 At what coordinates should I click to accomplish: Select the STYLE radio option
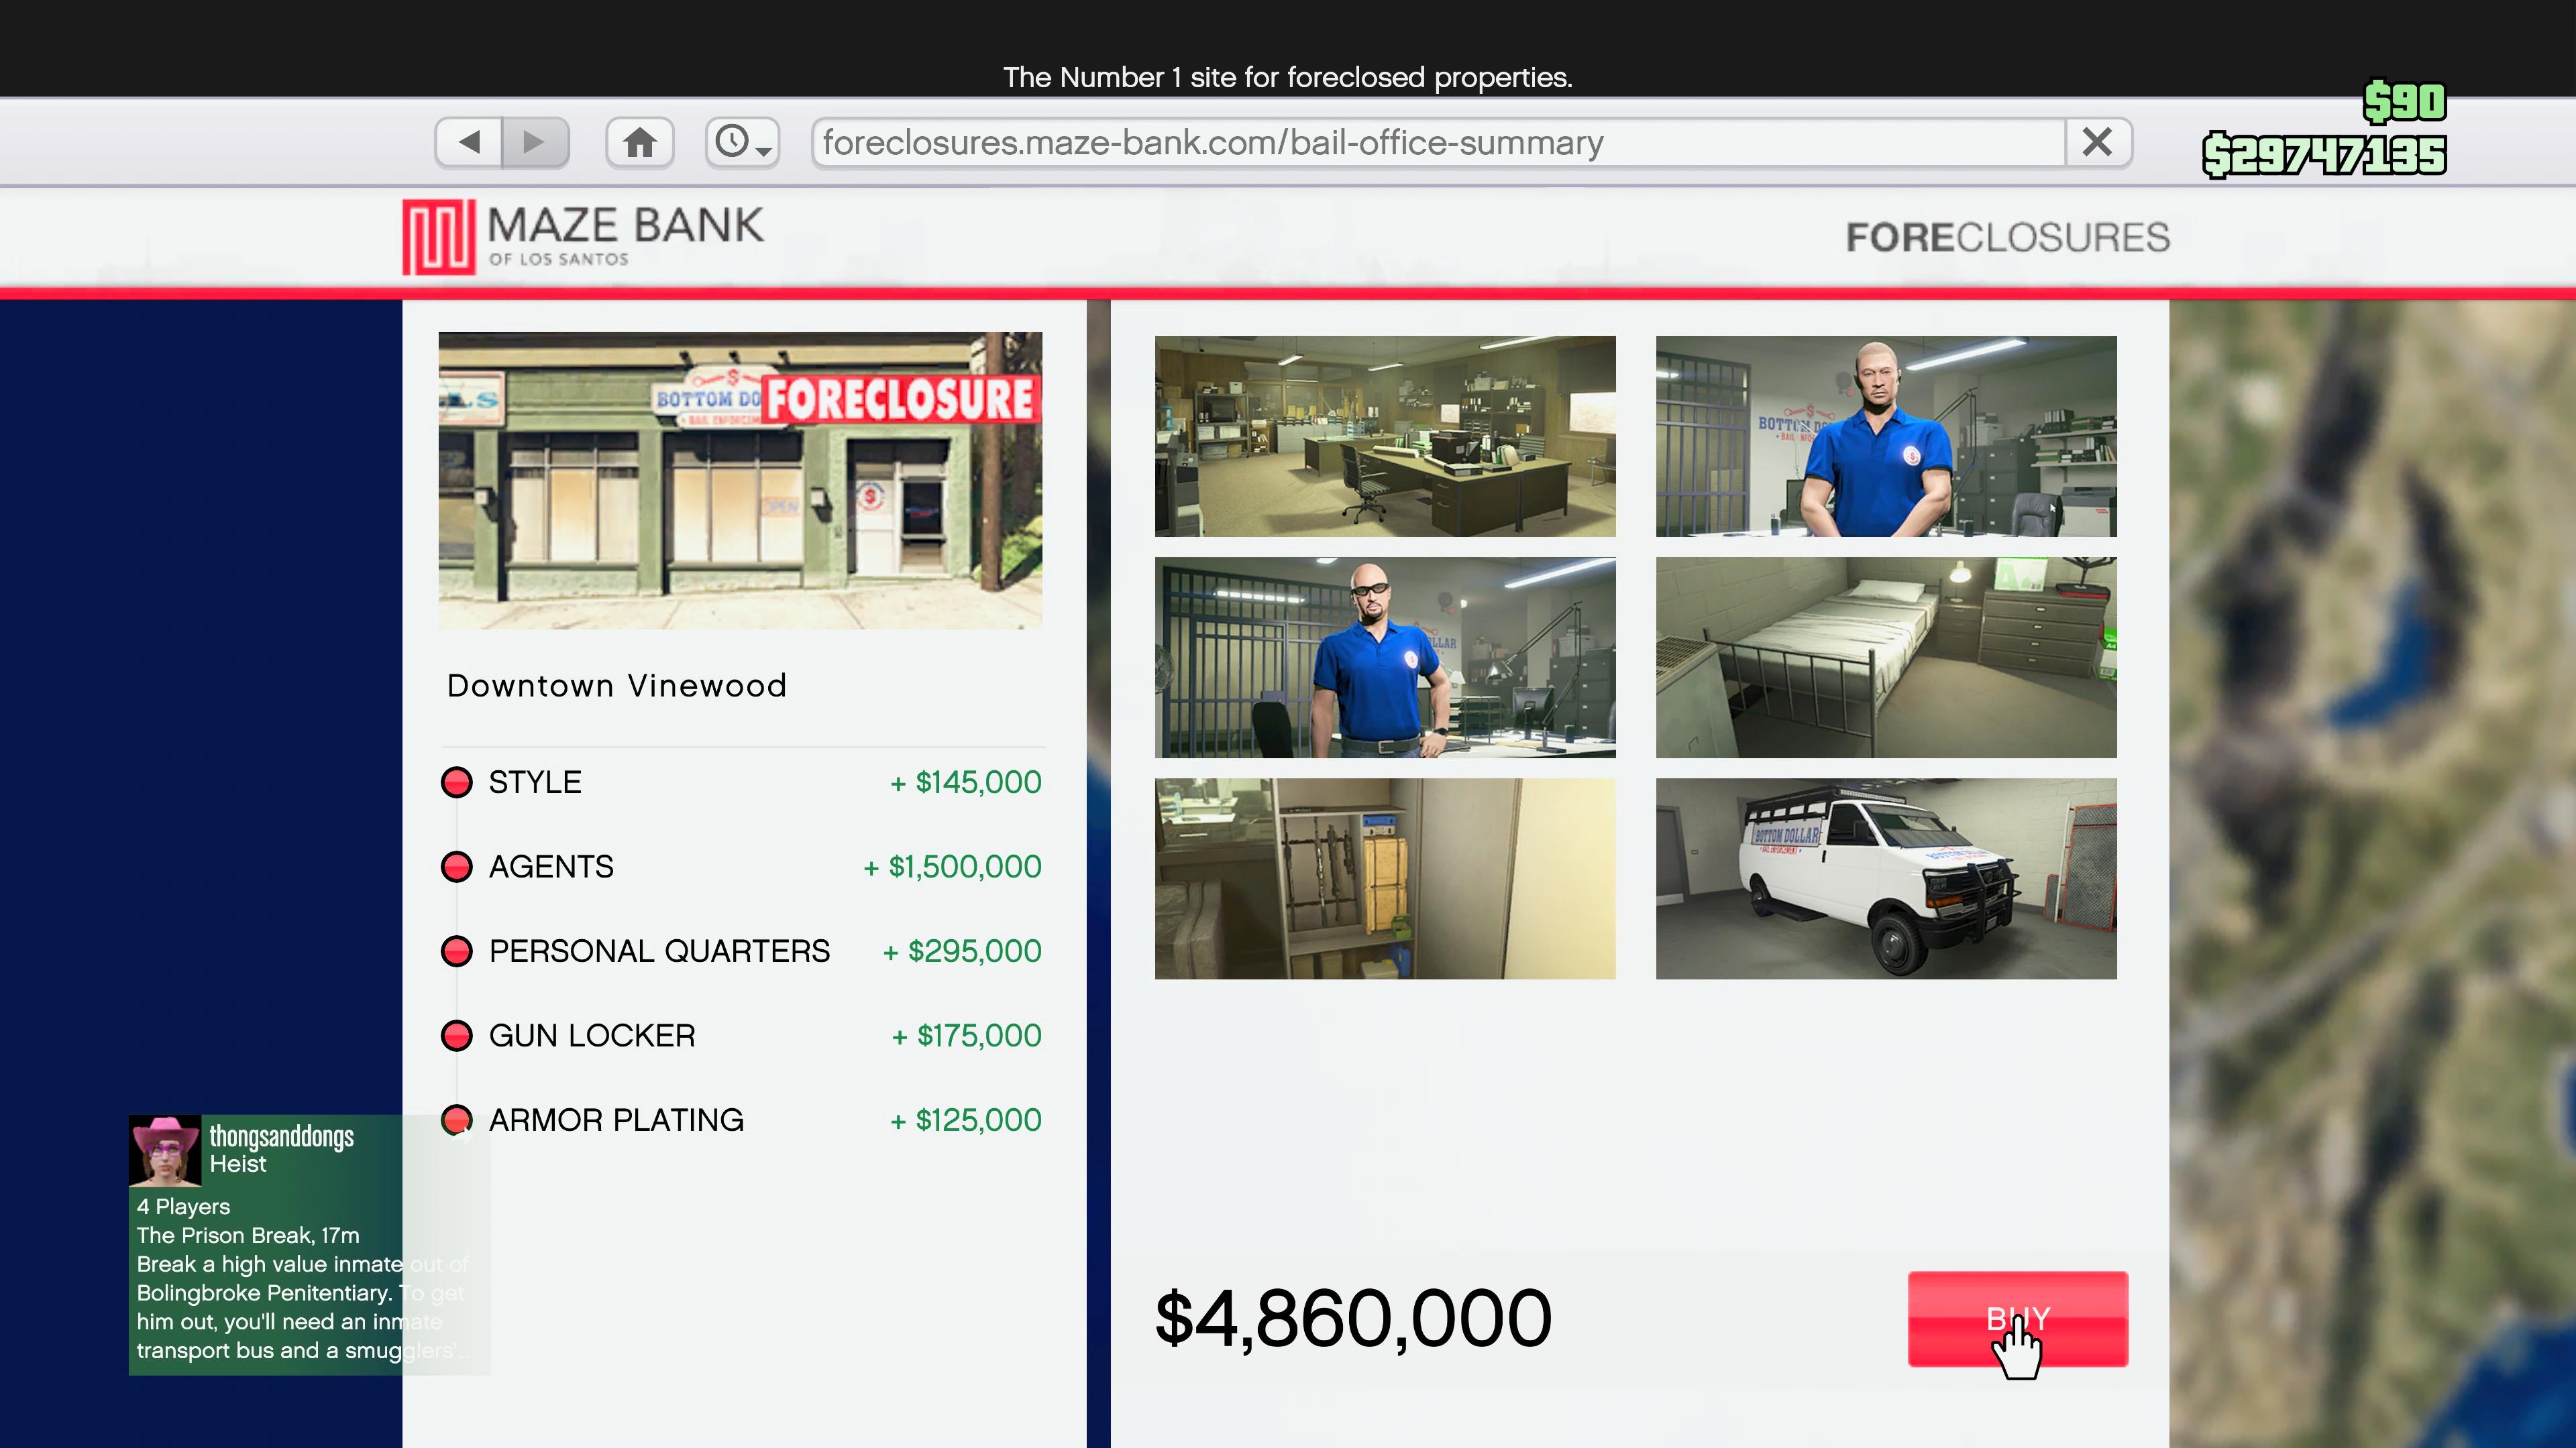[457, 782]
